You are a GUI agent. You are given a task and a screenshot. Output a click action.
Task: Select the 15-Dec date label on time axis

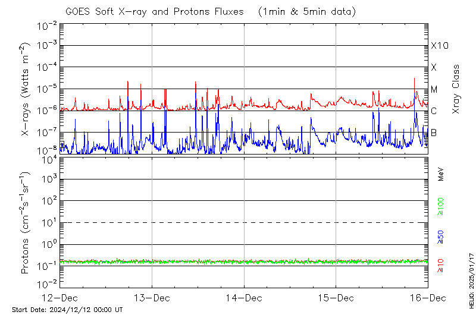(336, 298)
